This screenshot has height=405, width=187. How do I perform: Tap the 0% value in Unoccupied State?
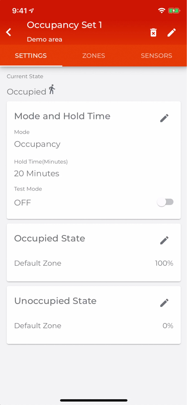168,326
